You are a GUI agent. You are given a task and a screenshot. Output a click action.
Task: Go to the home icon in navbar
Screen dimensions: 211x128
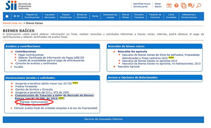(x=7, y=16)
